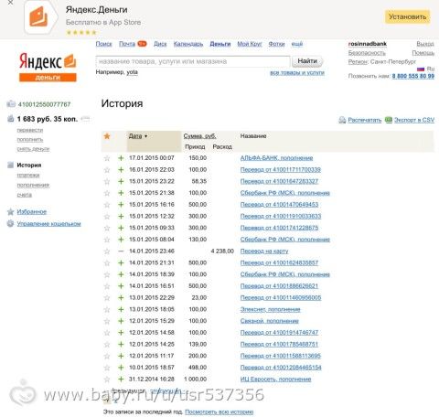Click the Выход link
The image size is (439, 417).
425,44
